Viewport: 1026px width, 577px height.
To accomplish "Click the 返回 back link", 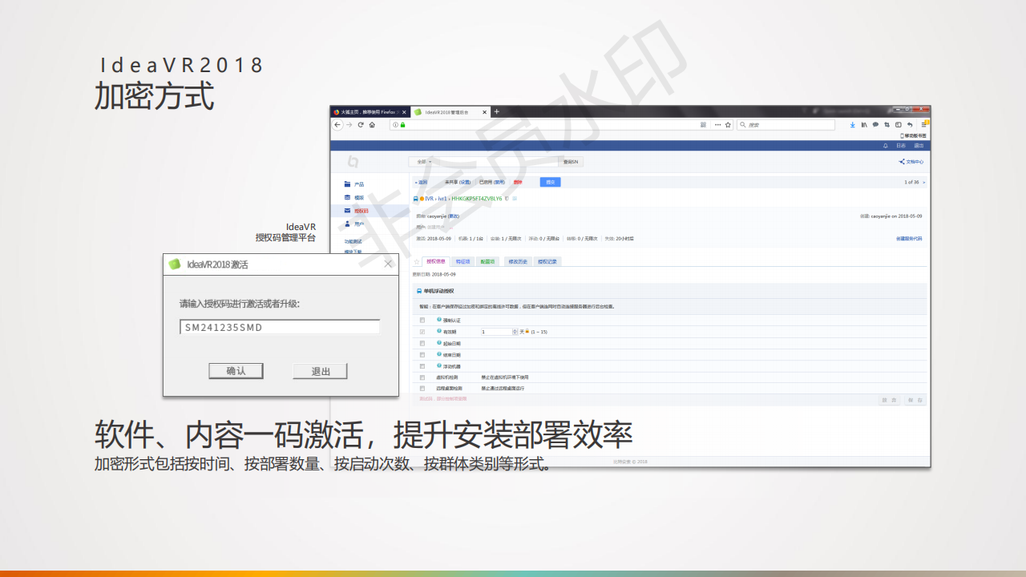I will (422, 183).
